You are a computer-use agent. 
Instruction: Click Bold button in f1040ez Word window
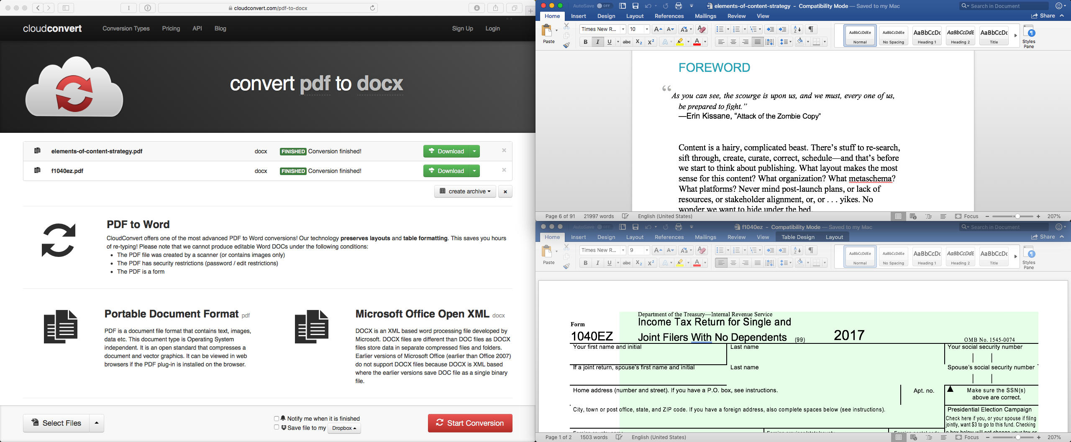click(x=585, y=263)
